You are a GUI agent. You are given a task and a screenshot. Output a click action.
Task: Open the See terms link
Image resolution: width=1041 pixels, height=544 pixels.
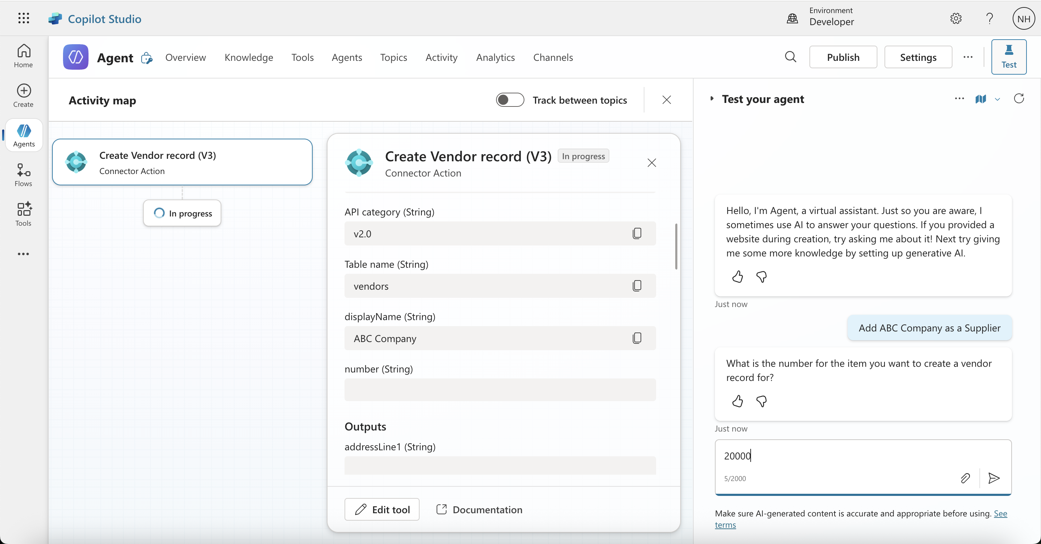coord(1000,513)
